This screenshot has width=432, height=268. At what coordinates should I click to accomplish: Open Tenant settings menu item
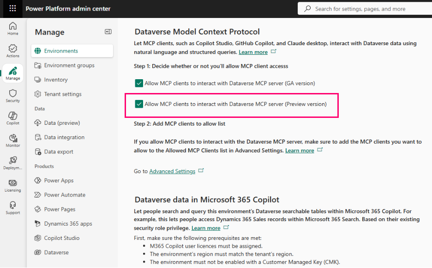[72, 94]
